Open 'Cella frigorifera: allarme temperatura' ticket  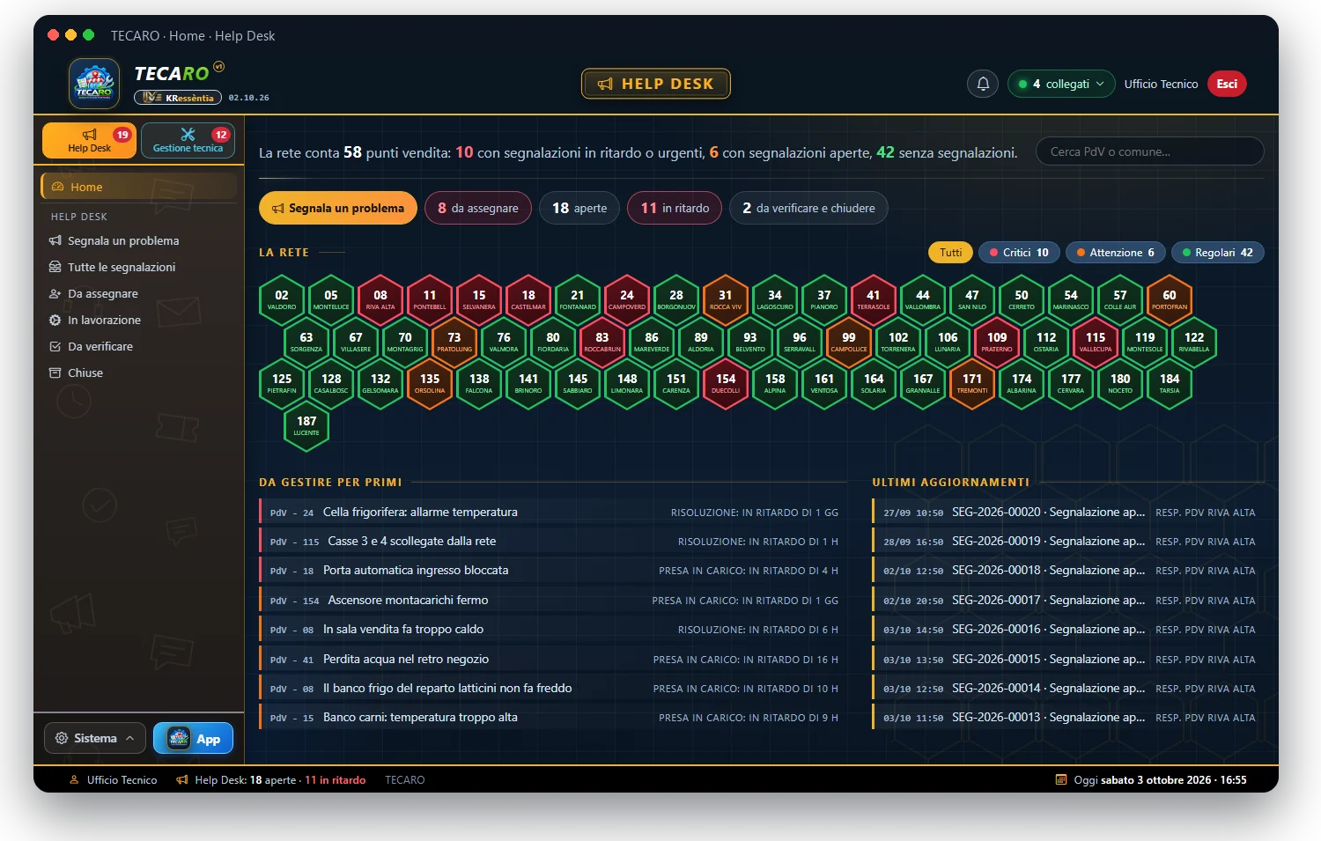pyautogui.click(x=553, y=513)
